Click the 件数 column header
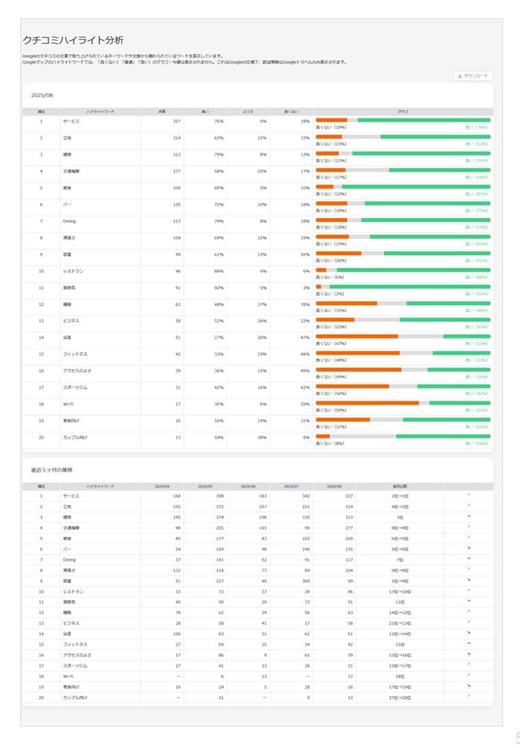 162,111
